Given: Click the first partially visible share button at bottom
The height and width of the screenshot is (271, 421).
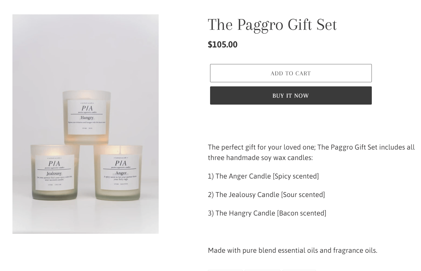Looking at the screenshot, I should 225,270.
